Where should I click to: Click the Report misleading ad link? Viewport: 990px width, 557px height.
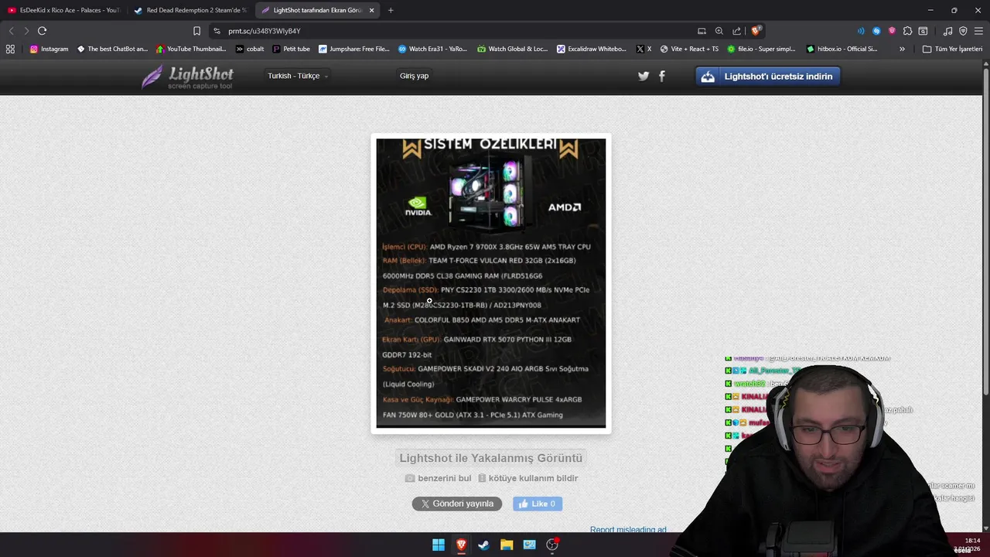[628, 530]
